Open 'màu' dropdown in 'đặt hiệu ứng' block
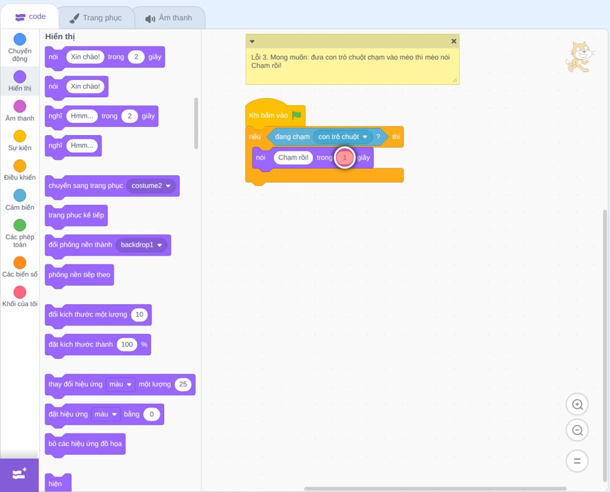Viewport: 610px width, 492px height. (106, 414)
